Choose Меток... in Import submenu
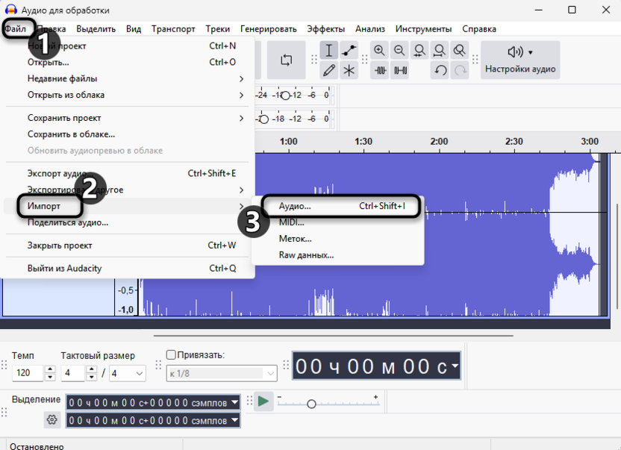 tap(338, 239)
